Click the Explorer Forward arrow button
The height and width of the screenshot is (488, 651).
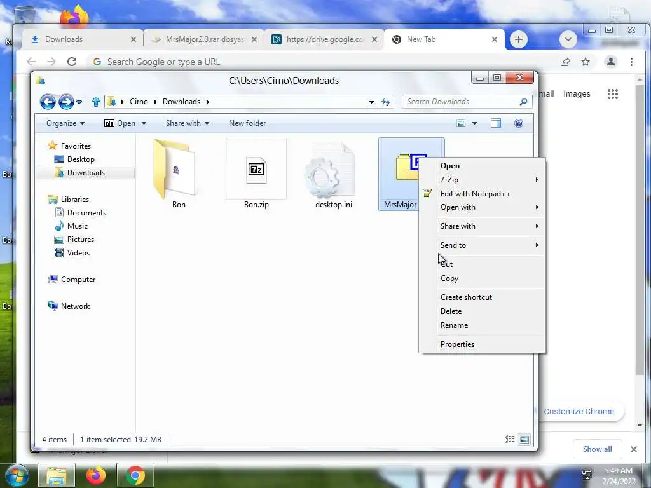66,102
